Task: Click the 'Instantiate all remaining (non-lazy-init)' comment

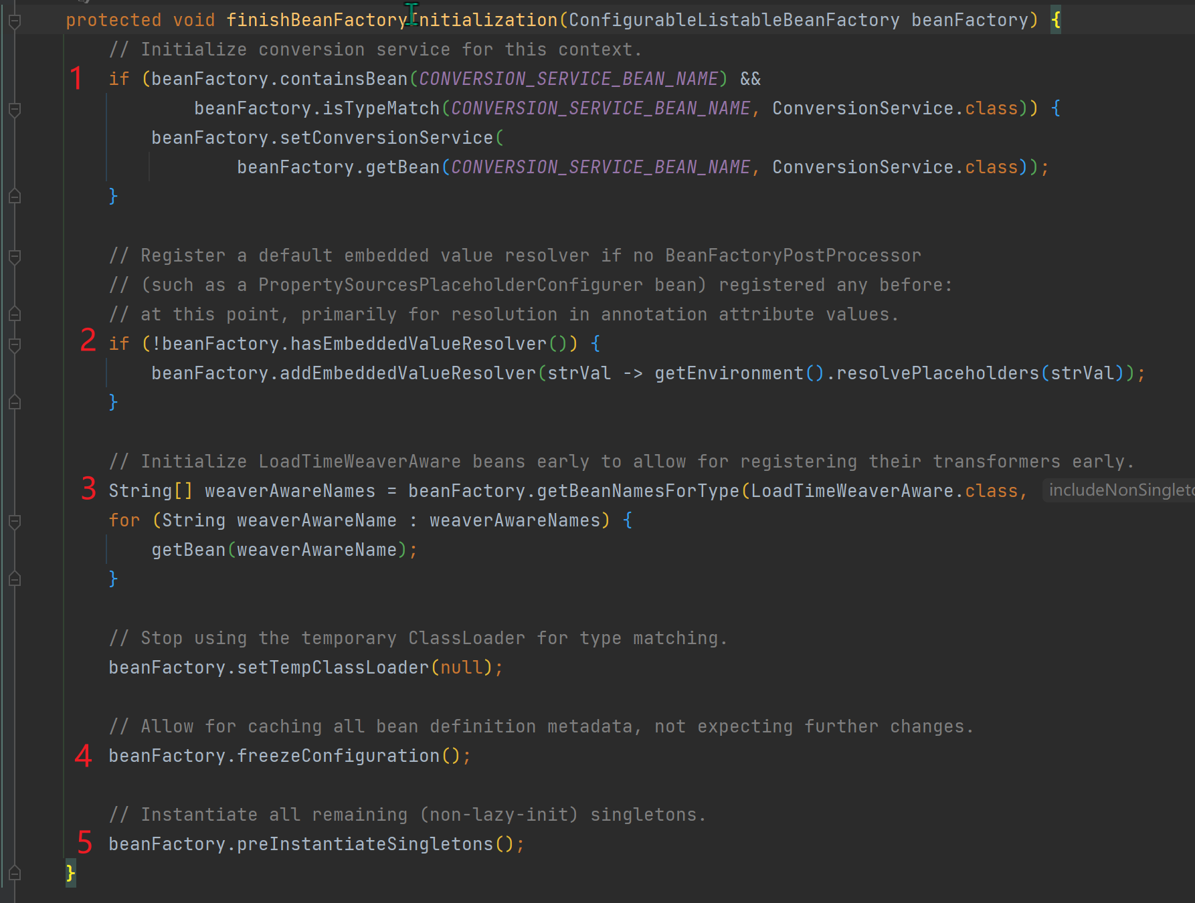Action: click(x=407, y=815)
